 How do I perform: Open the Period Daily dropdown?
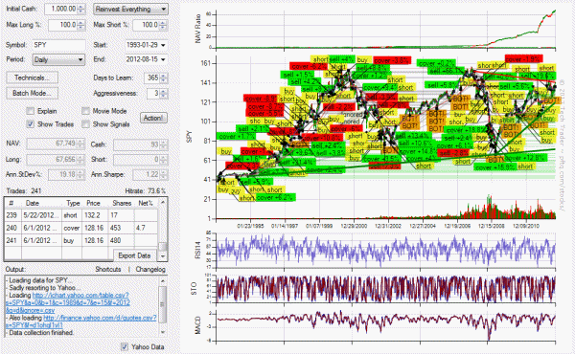pyautogui.click(x=58, y=59)
